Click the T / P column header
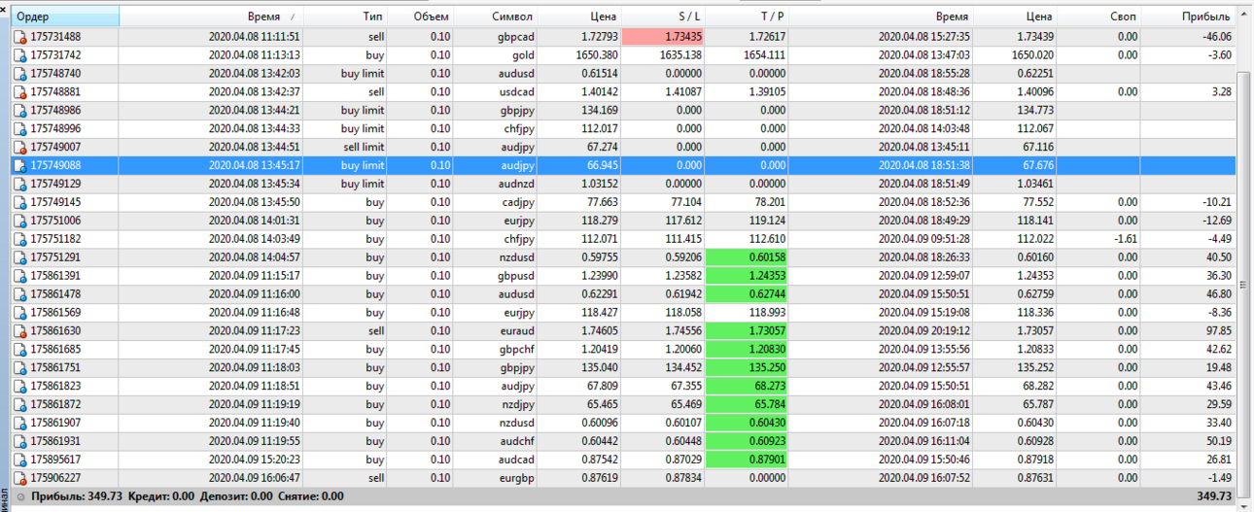 click(748, 17)
